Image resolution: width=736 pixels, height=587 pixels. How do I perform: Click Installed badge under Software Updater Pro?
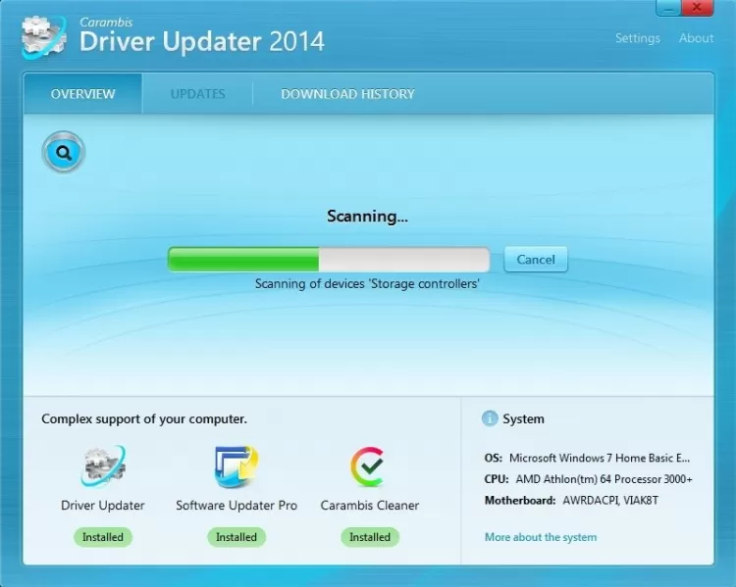(x=237, y=537)
